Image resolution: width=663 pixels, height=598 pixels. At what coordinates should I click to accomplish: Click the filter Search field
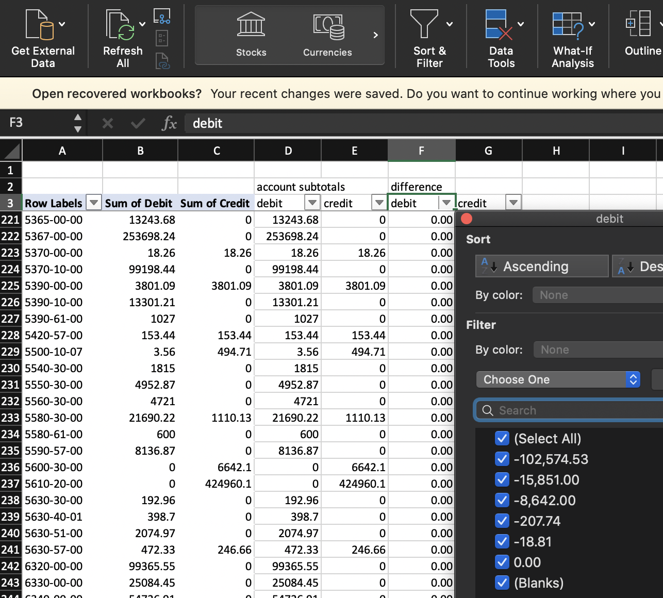(570, 410)
